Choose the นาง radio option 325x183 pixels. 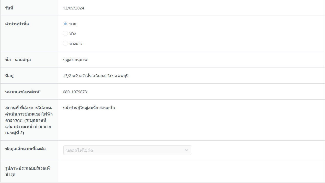[x=65, y=33]
